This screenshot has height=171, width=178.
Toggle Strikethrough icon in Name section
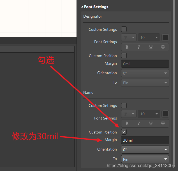[163, 123]
